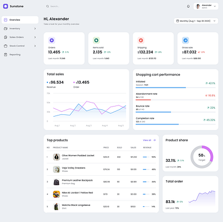This screenshot has width=223, height=222.
Task: Click the Overview sidebar icon
Action: point(6,20)
